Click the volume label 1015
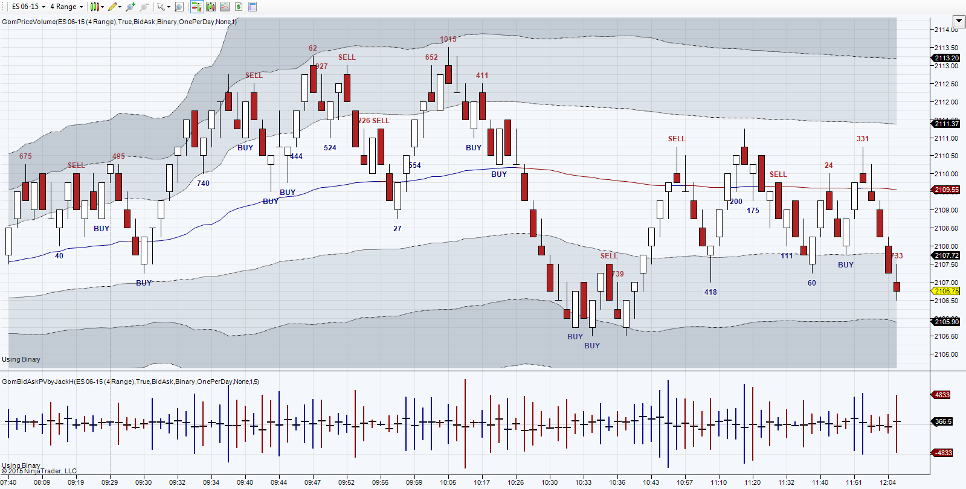The height and width of the screenshot is (489, 966). pos(448,39)
